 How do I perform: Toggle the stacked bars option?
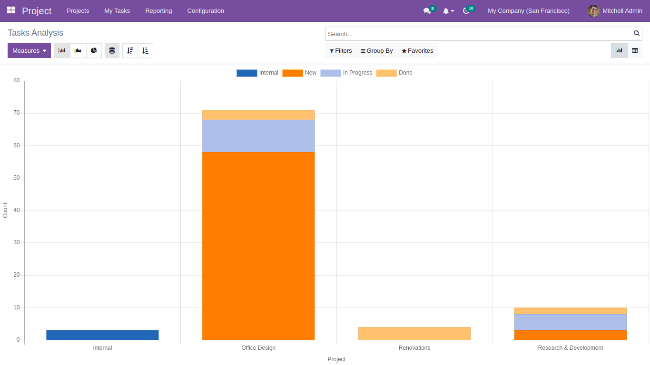coord(112,51)
